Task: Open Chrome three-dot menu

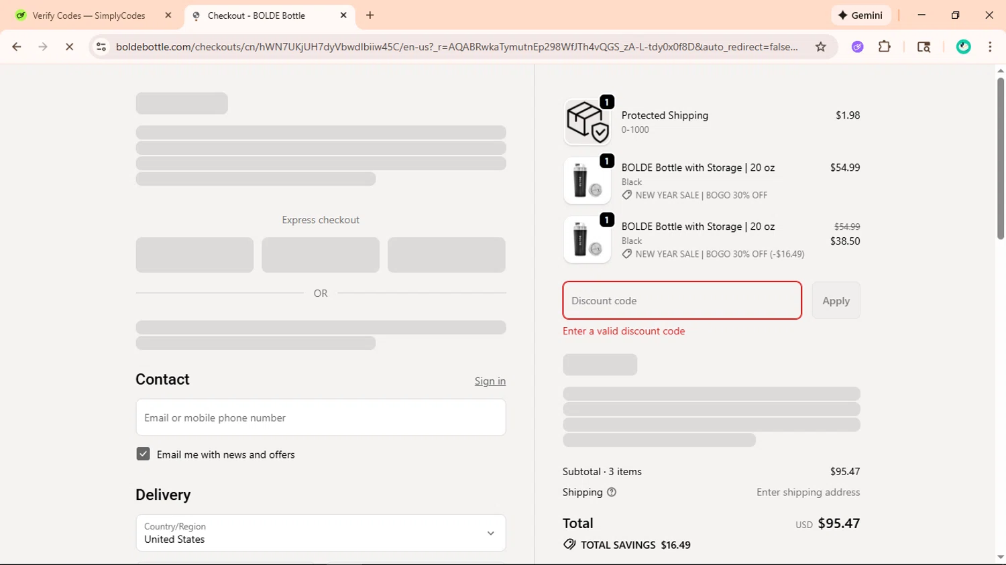Action: pos(990,47)
